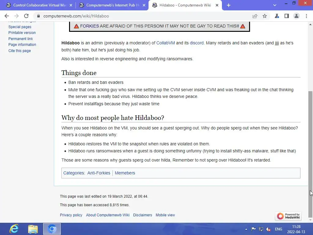Image resolution: width=313 pixels, height=235 pixels.
Task: Switch to Mobile view
Action: click(x=165, y=215)
